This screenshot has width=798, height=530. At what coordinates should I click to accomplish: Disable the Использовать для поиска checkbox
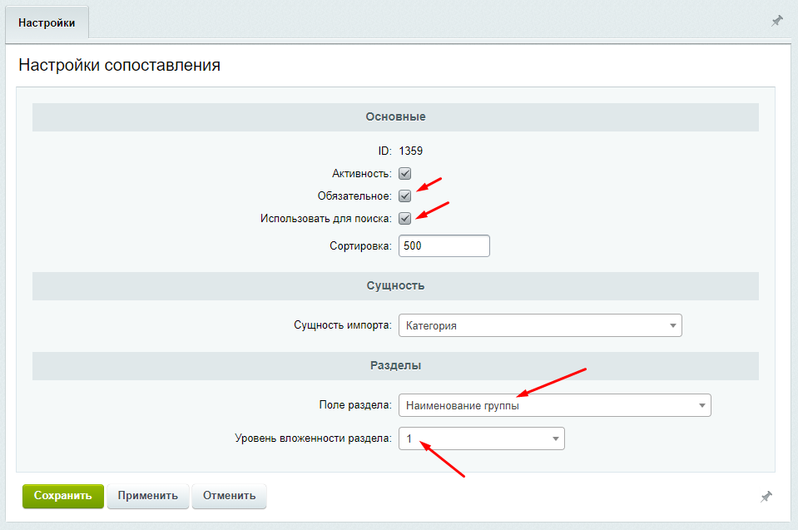(x=404, y=218)
